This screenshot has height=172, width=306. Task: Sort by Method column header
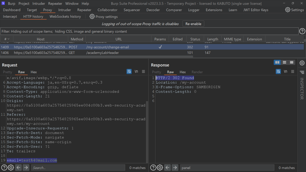tap(77, 39)
